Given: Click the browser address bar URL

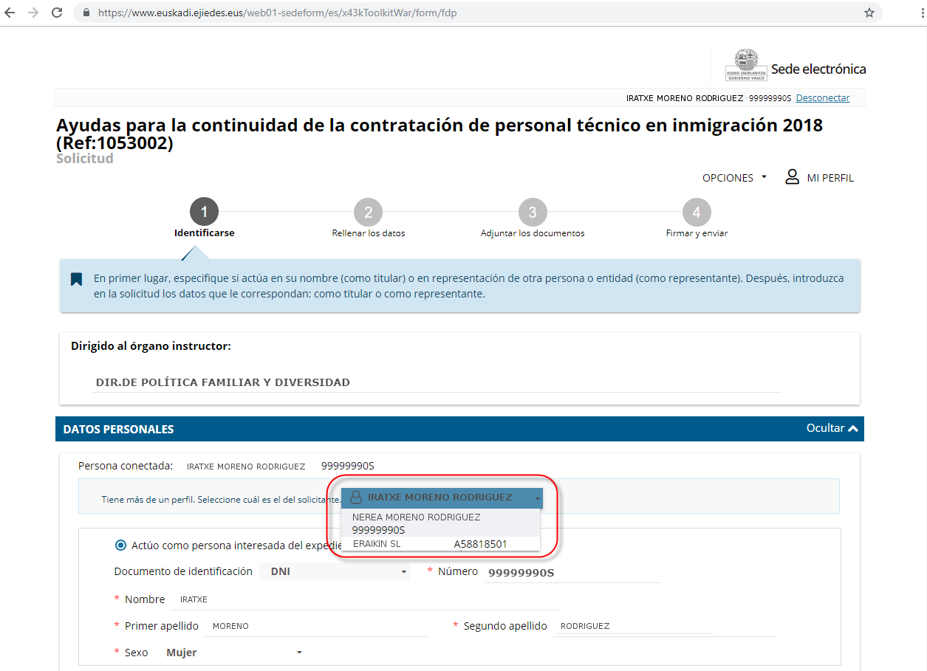Looking at the screenshot, I should click(x=277, y=13).
